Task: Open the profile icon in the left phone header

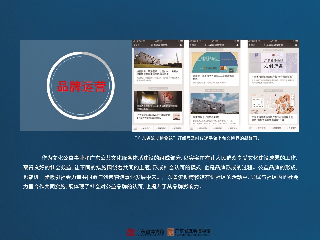Action: [x=181, y=45]
